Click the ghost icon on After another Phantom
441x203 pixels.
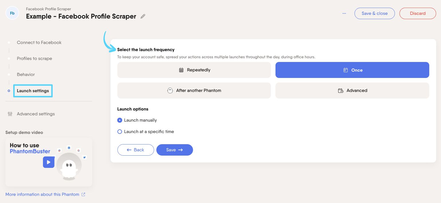(170, 91)
